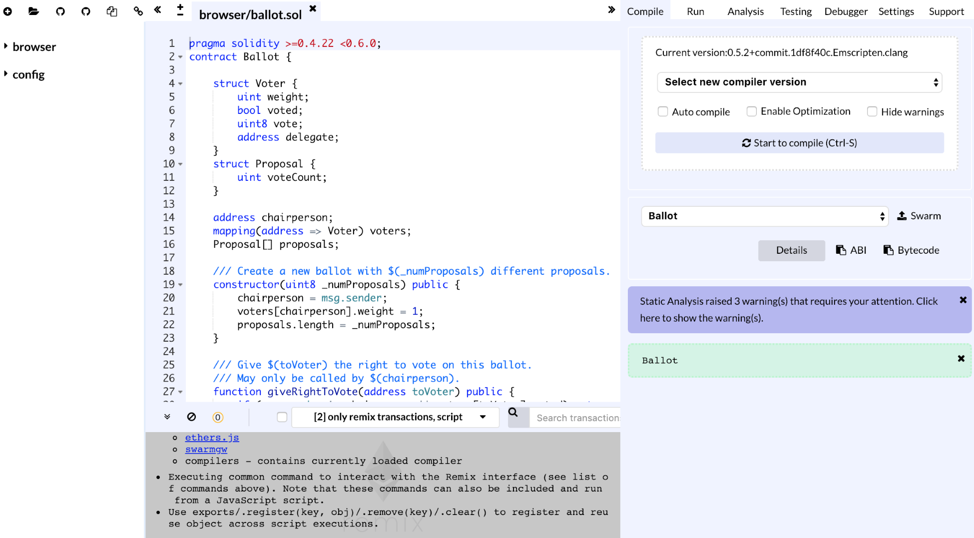Publish contract on Swarm
Screen dimensions: 974x538
[x=919, y=216]
